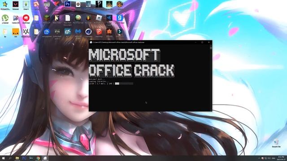The image size is (287, 161).
Task: Click the loading progress bar in console
Action: click(x=124, y=84)
